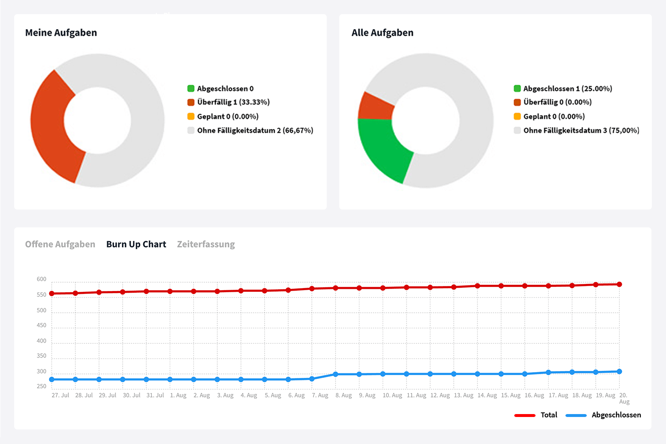Switch to the Zeiterfassung tab
Image resolution: width=666 pixels, height=444 pixels.
[206, 244]
